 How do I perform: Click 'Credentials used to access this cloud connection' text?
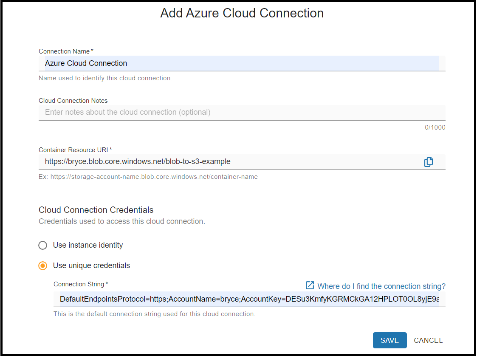pyautogui.click(x=121, y=221)
